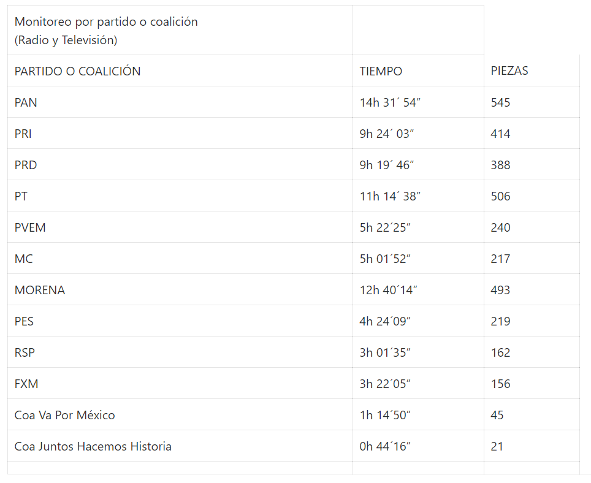Click the FXM party name cell
This screenshot has width=591, height=483.
pyautogui.click(x=26, y=384)
